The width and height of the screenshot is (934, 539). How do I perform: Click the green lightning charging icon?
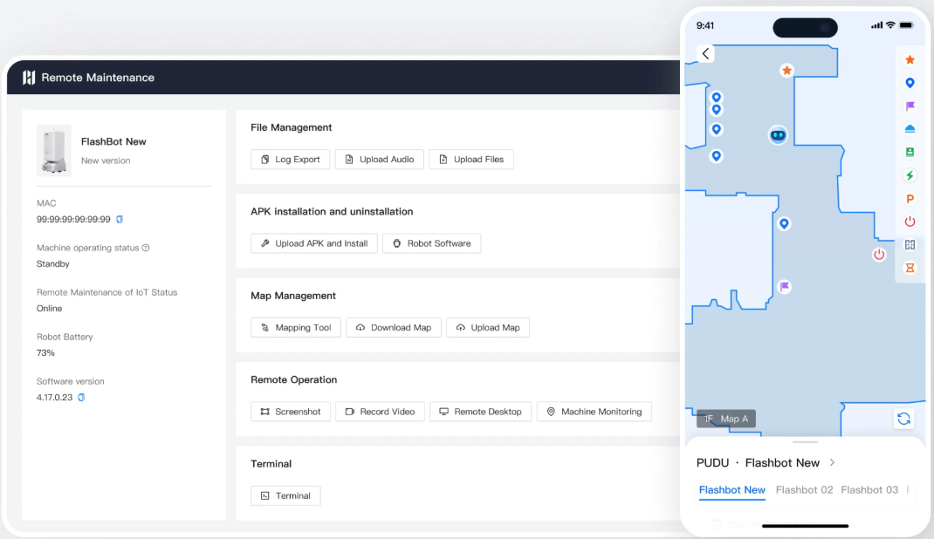(910, 175)
